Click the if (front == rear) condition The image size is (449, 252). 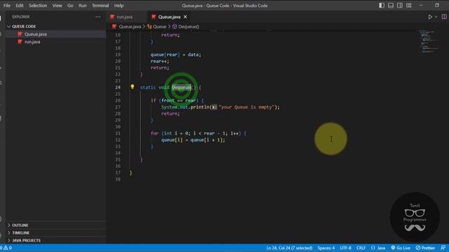tap(177, 101)
